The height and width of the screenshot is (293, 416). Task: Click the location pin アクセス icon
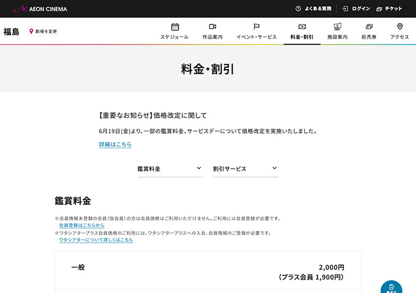tap(400, 26)
